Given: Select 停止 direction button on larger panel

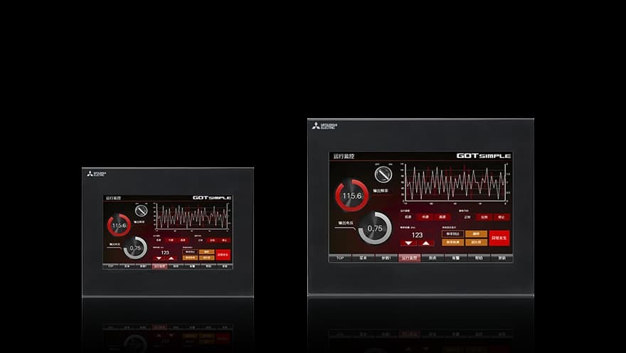Looking at the screenshot, I should coord(502,217).
